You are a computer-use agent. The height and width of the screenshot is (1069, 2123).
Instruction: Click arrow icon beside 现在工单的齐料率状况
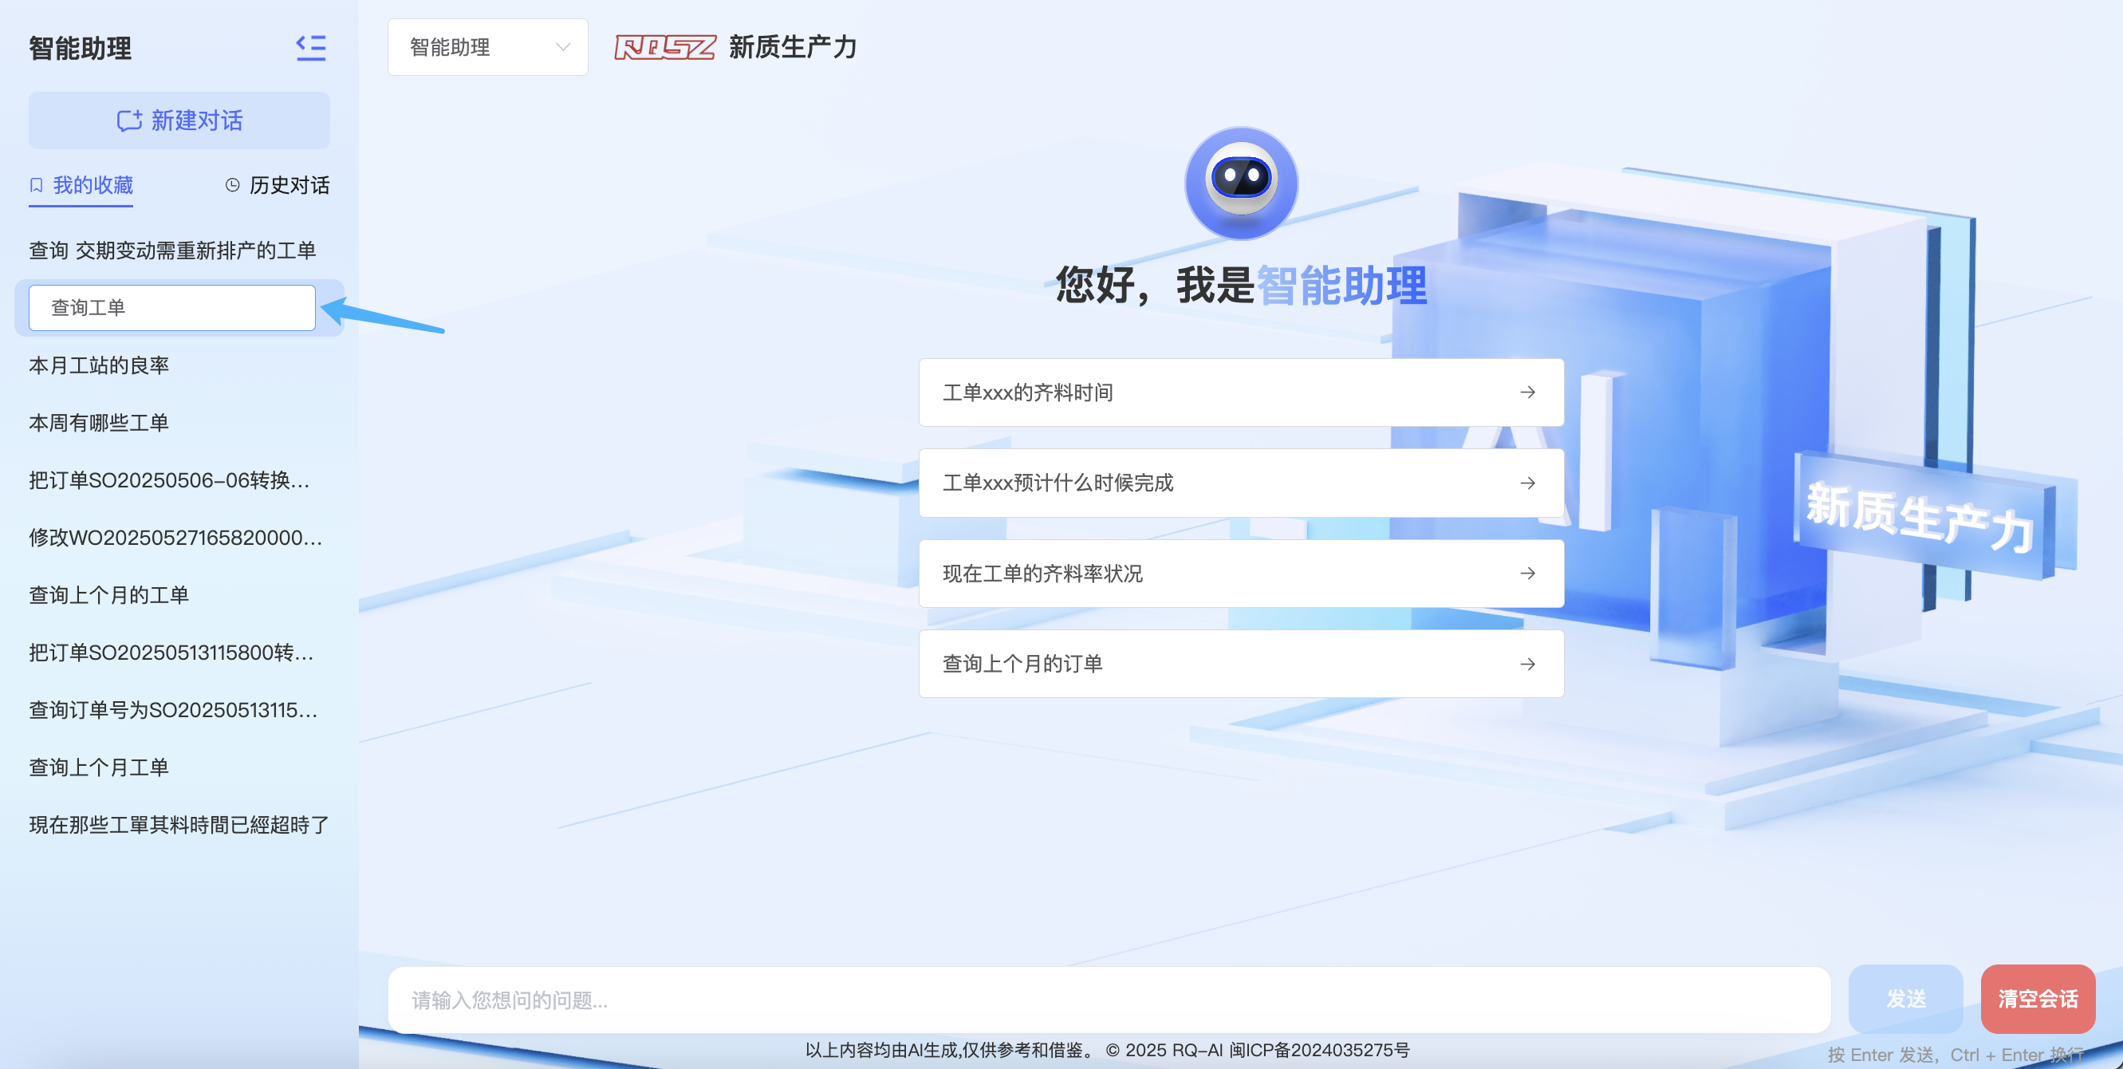tap(1527, 574)
